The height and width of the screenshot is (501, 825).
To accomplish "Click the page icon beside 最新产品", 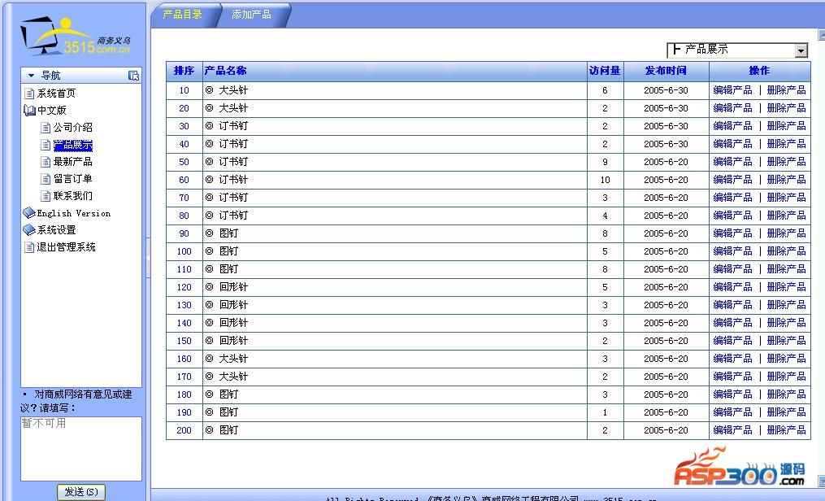I will [x=46, y=162].
